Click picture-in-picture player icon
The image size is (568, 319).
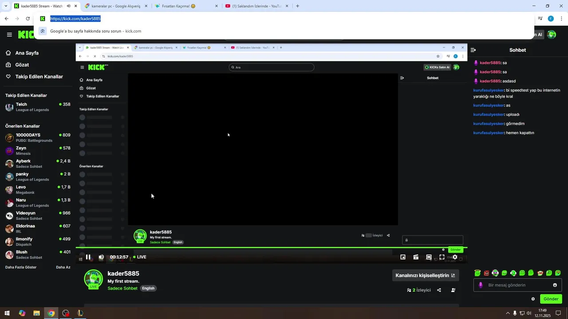403,257
